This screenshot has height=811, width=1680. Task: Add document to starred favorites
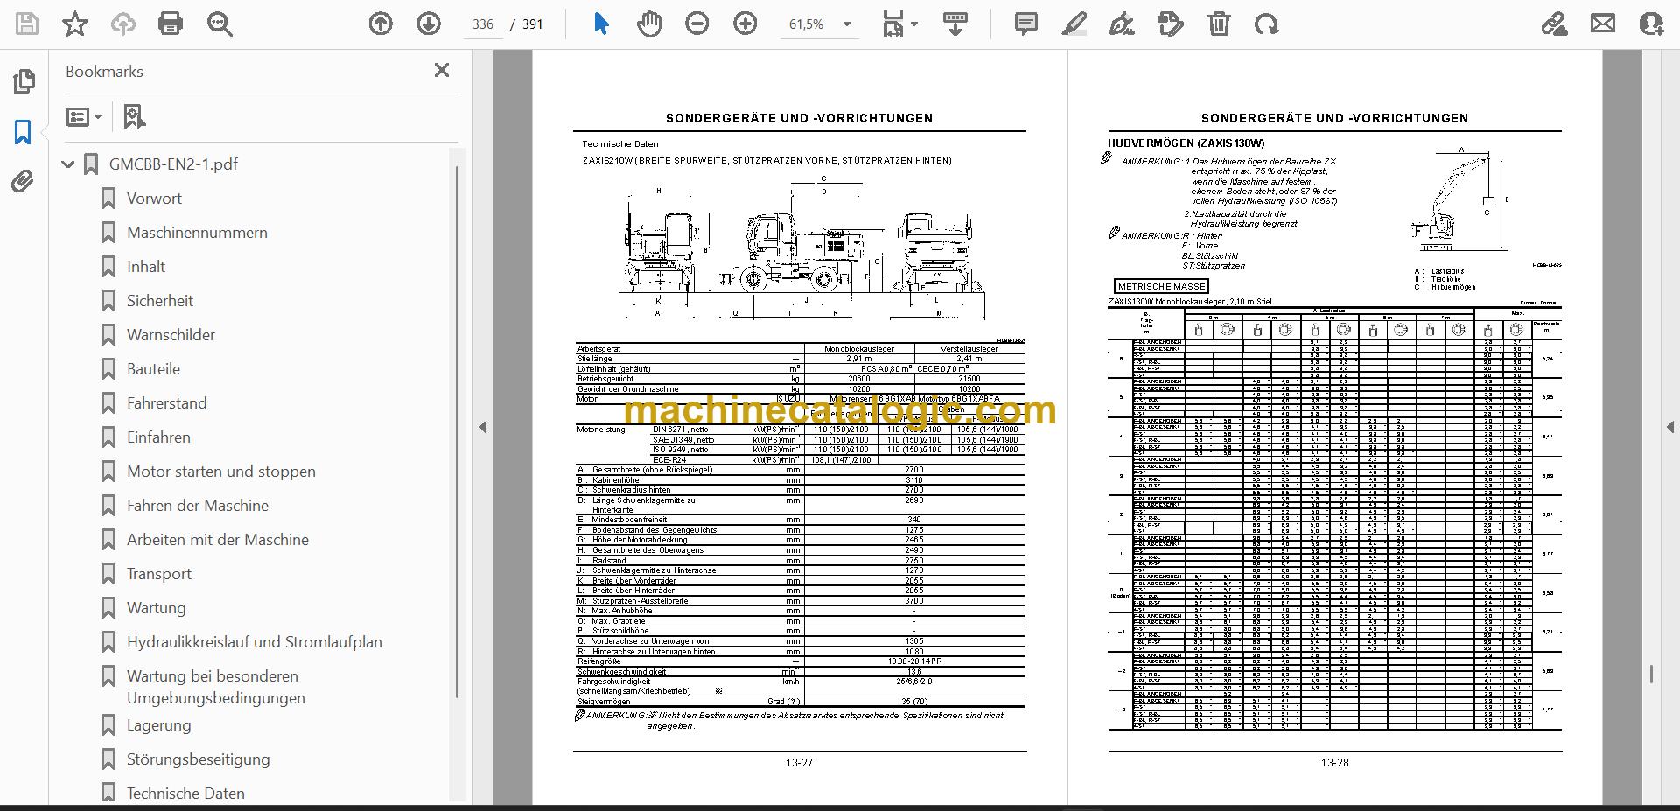(x=75, y=24)
